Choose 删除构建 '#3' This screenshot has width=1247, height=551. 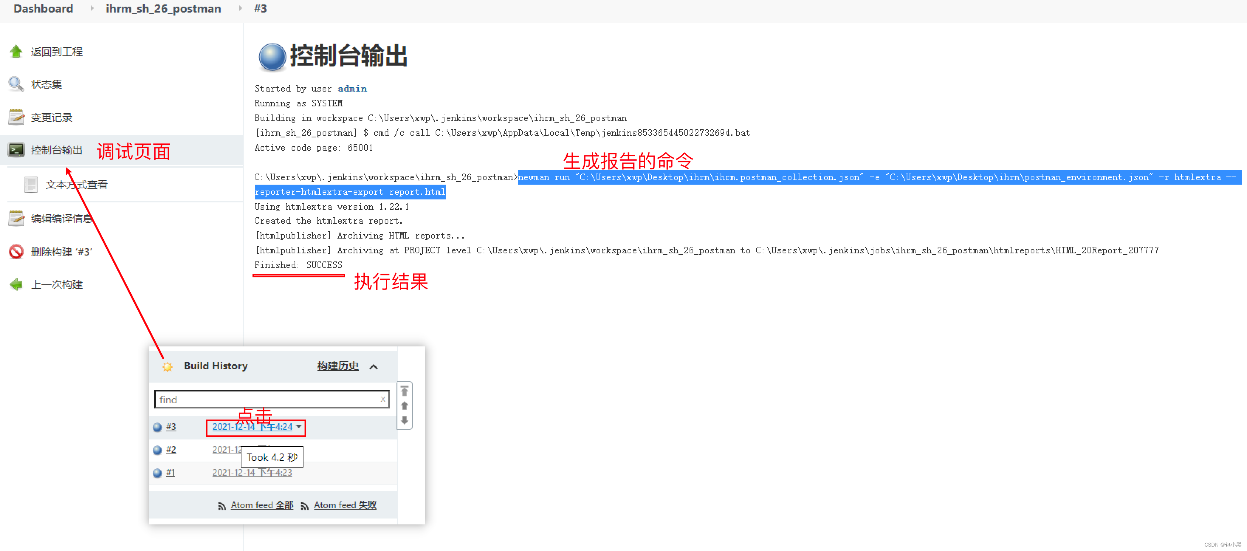(62, 252)
